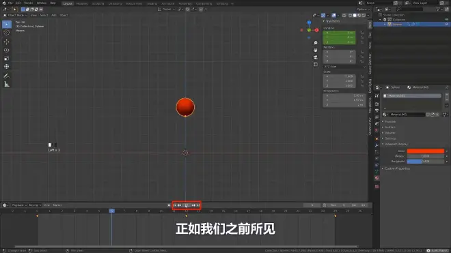451x253 pixels.
Task: Open the shading options dropdown arrow
Action: click(368, 15)
